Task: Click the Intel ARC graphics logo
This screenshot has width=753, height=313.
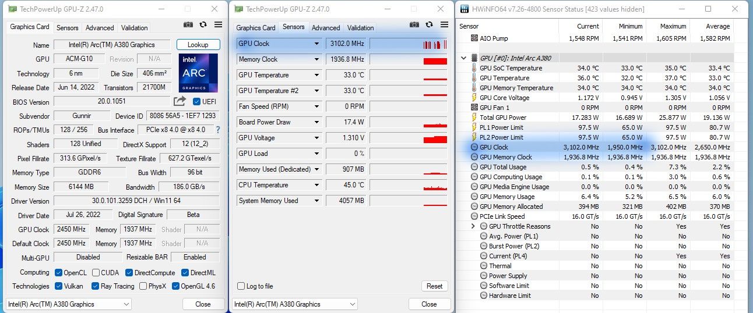Action: [x=198, y=73]
